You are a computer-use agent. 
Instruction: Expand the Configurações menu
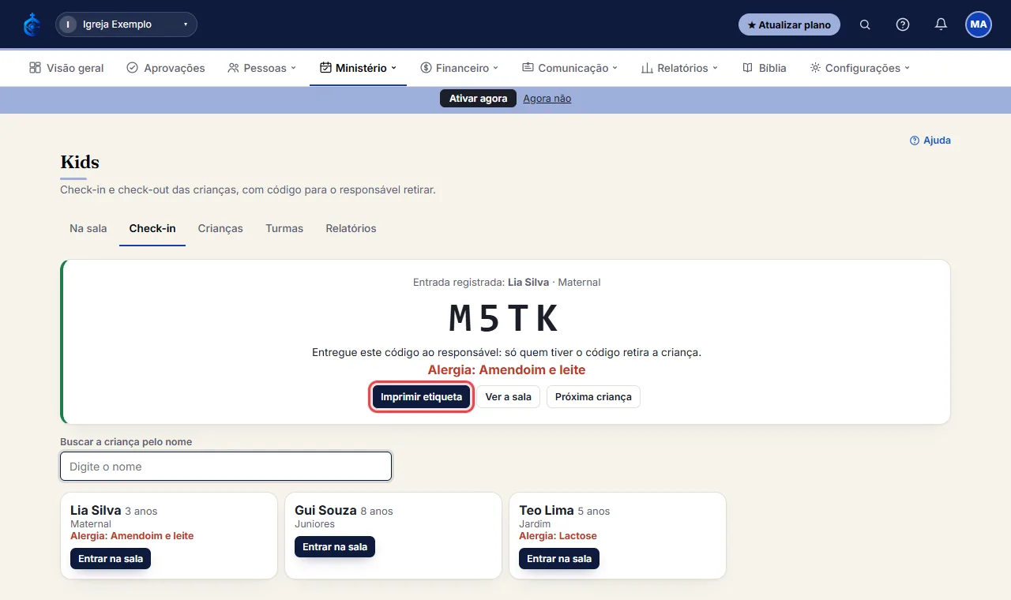859,68
